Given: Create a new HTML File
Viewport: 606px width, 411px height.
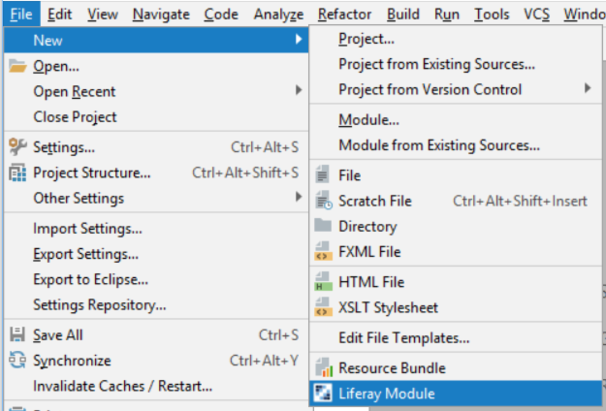Looking at the screenshot, I should [456, 282].
